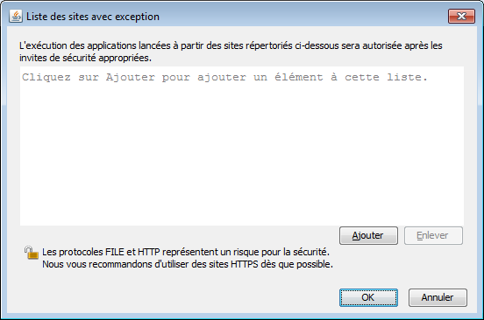Confirm the dialog with the OK button
484x320 pixels.
point(368,297)
